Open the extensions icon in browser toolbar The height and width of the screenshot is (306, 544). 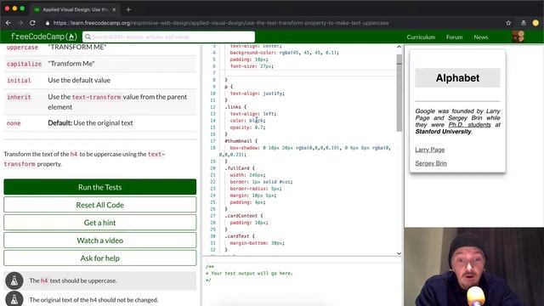coord(524,23)
